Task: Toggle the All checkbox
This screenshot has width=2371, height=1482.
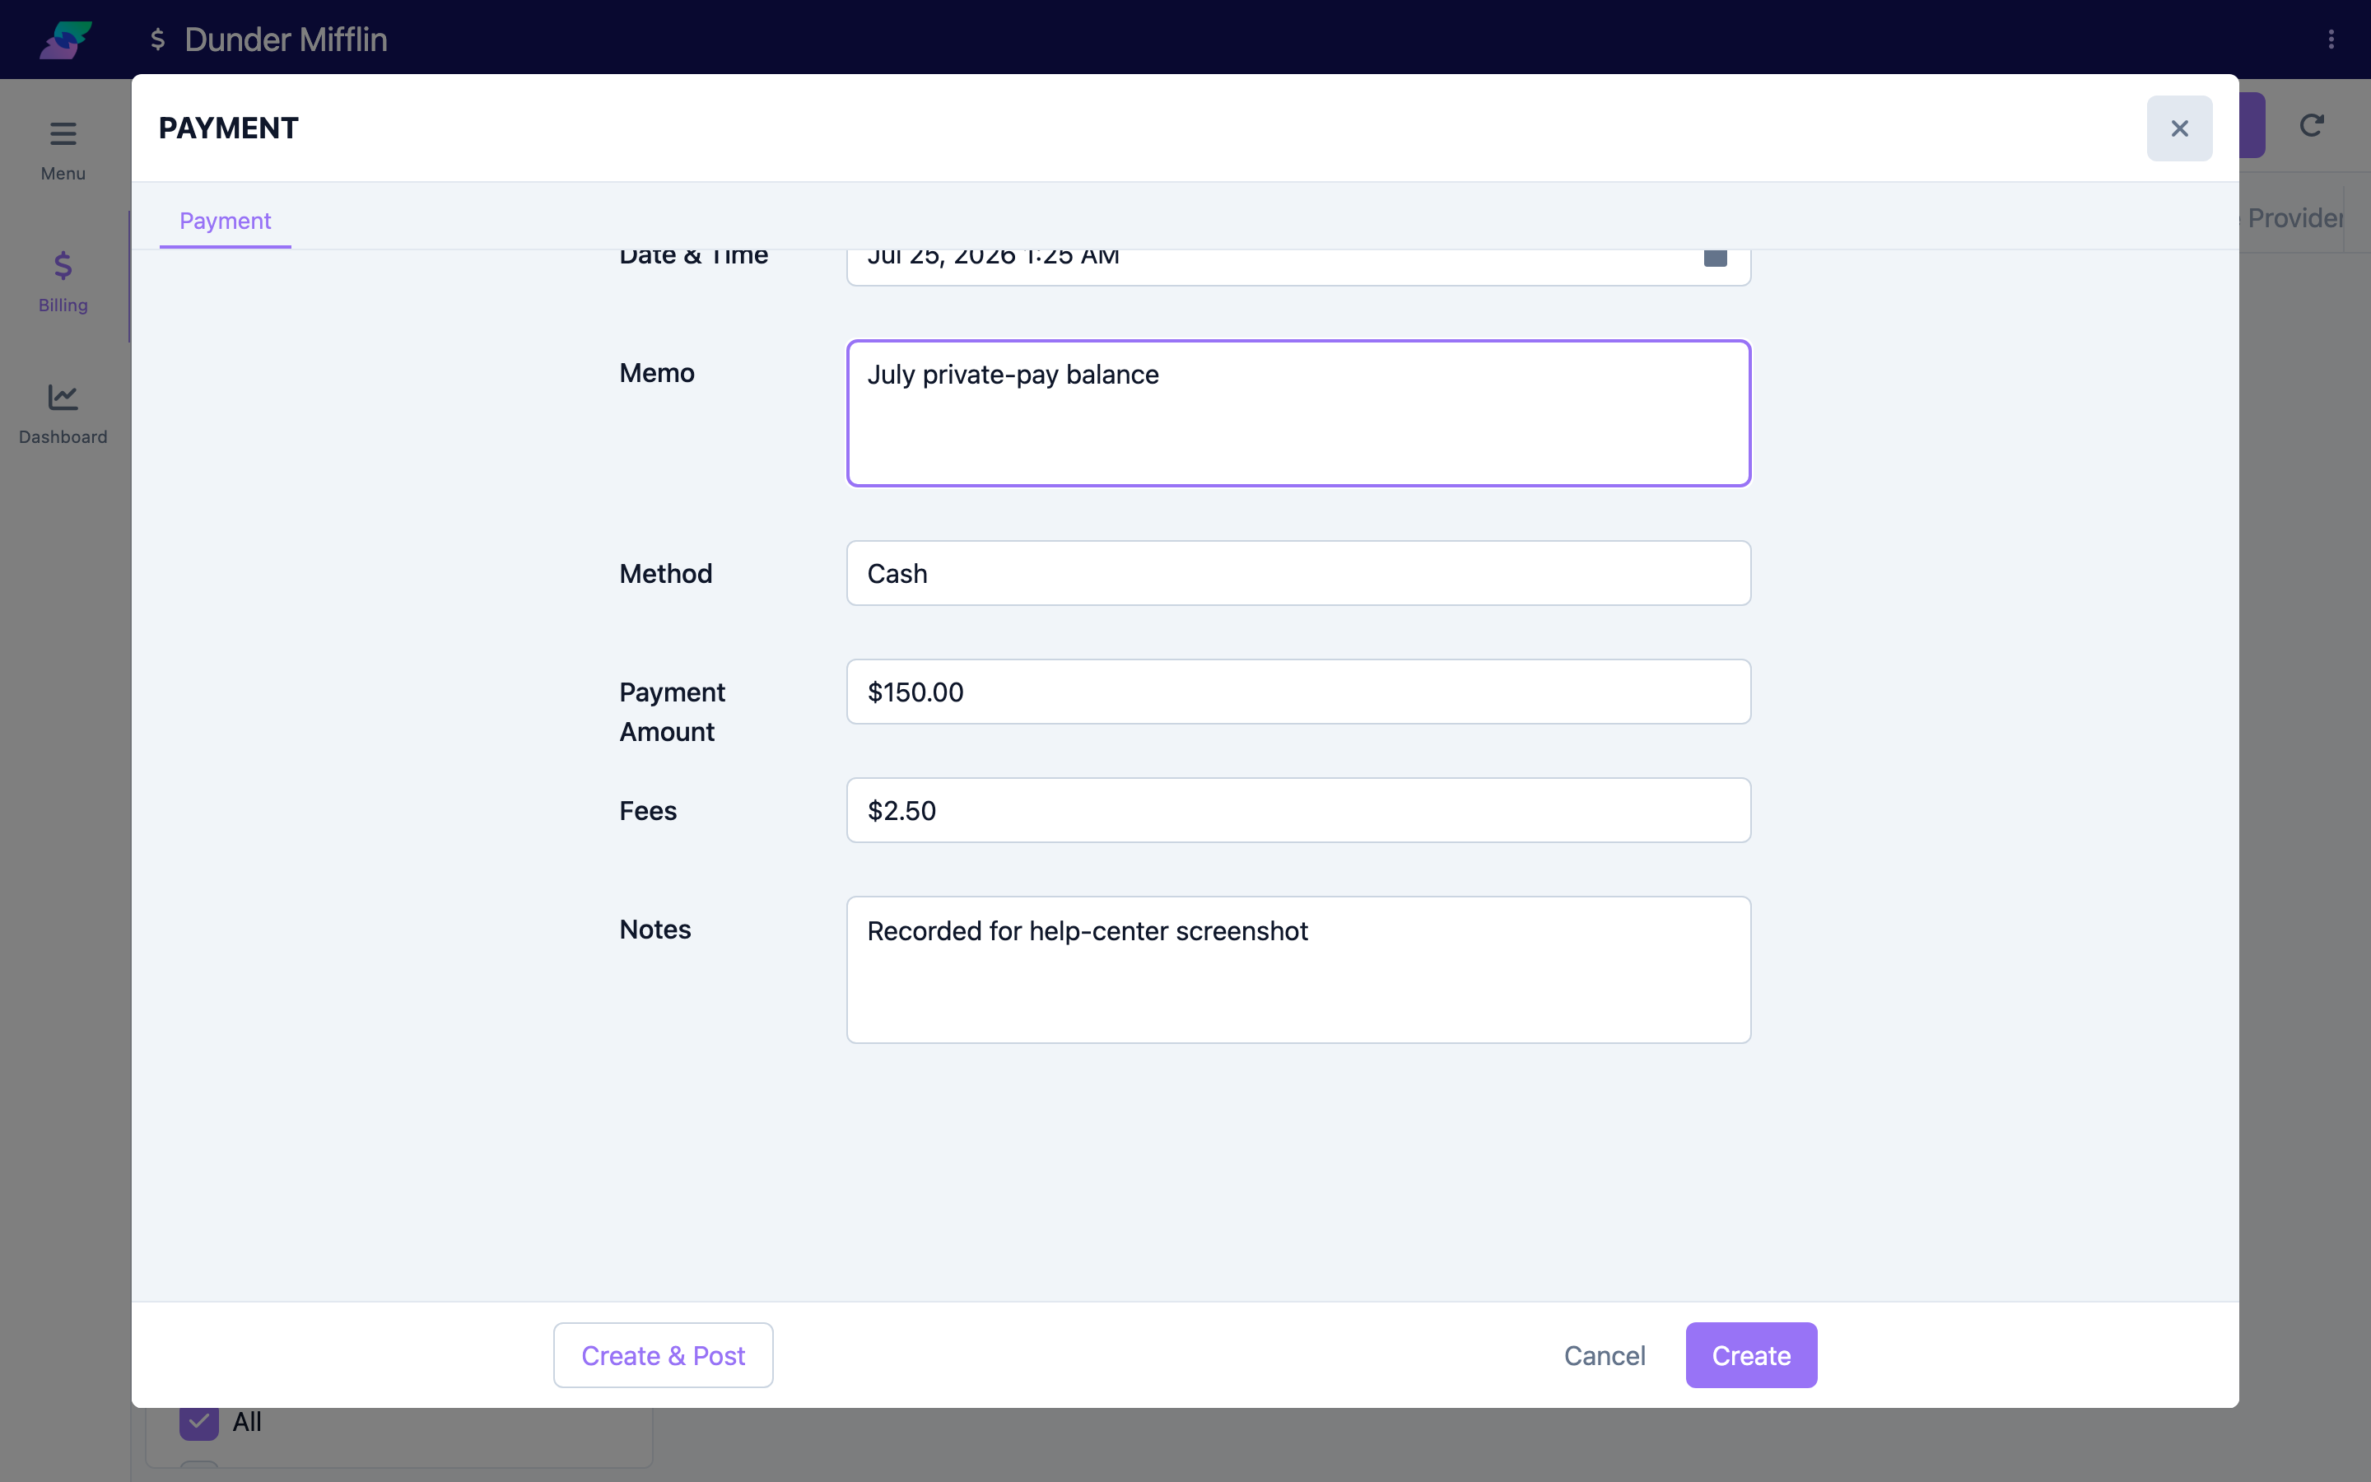Action: [x=199, y=1421]
